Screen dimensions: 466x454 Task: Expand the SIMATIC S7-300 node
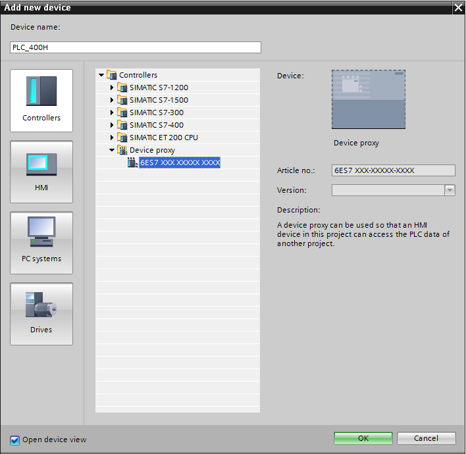point(112,113)
